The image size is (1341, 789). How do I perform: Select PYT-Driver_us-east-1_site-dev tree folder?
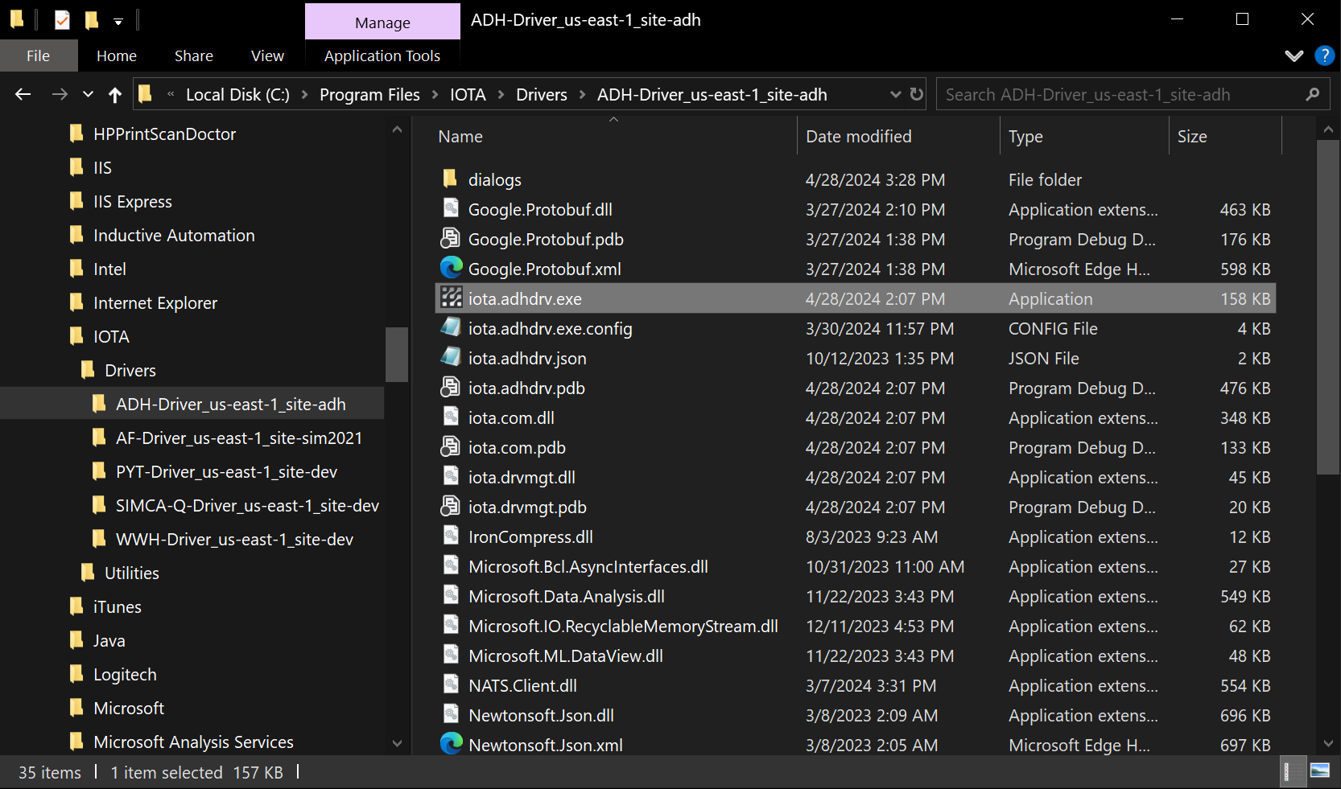pos(226,471)
